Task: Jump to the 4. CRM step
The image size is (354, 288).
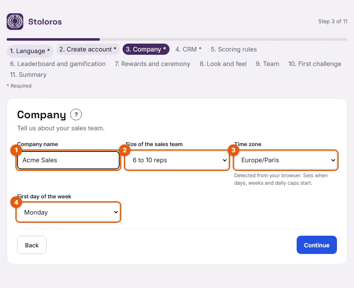Action: point(189,49)
